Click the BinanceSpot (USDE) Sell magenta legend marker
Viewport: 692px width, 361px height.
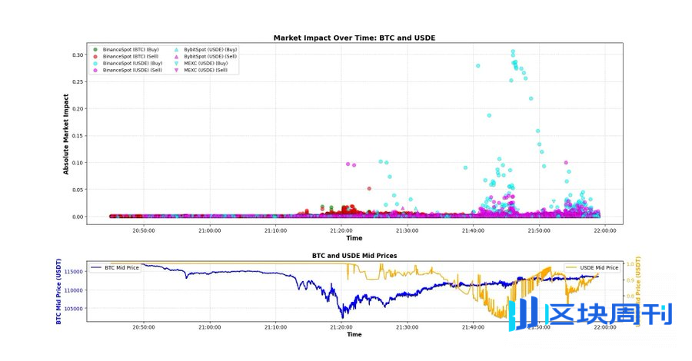click(x=95, y=70)
